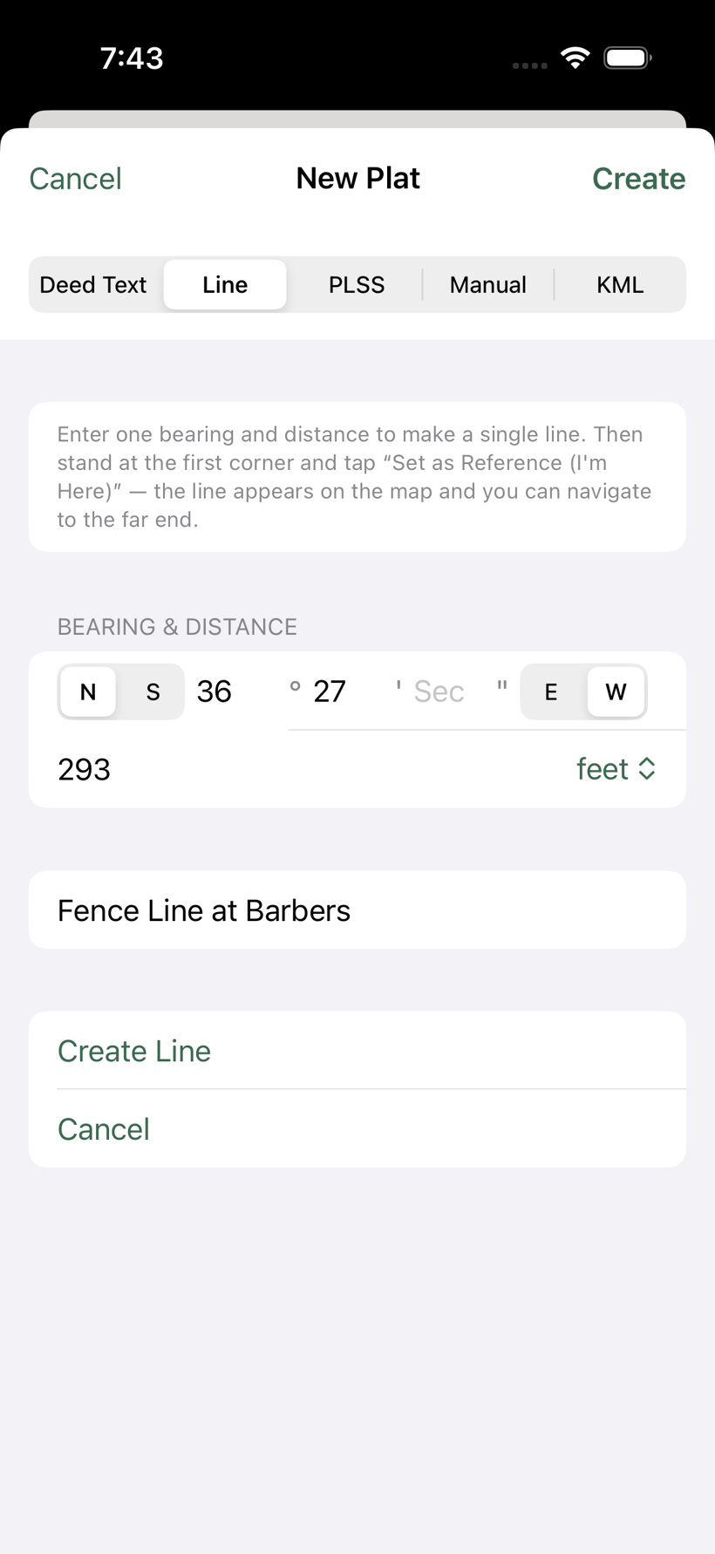Tap Create in the top bar
The image size is (715, 1554).
coord(639,179)
